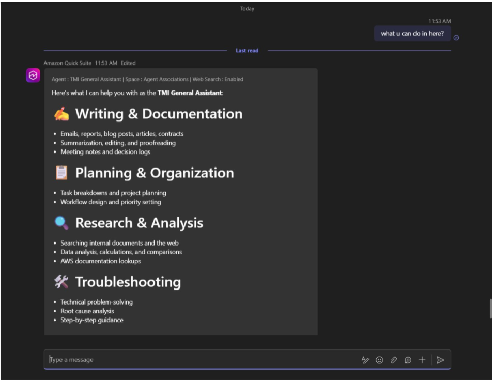Click the 11:53 AM timestamp above sent message
Screen dimensions: 492x380
pos(440,21)
